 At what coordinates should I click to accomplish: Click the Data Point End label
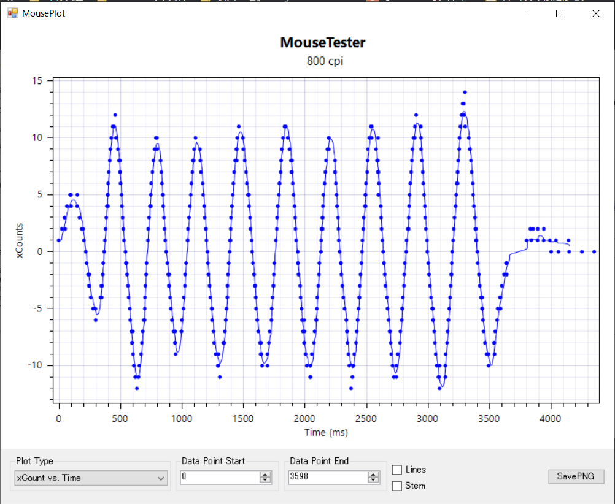tap(319, 461)
